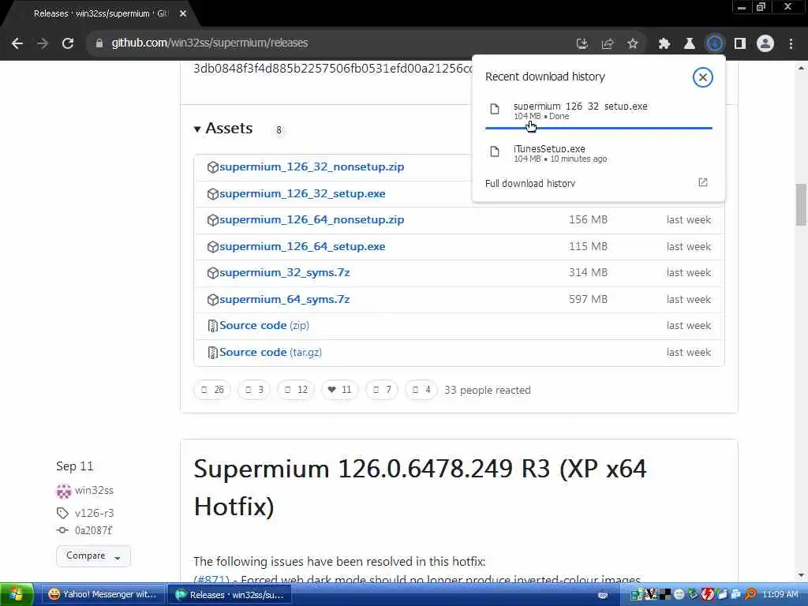Screen dimensions: 808x606
Task: Open the extensions puzzle icon
Action: 664,44
